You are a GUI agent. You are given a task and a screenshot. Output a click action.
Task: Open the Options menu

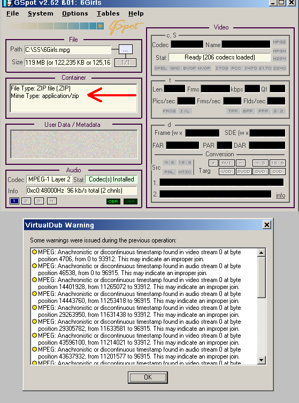click(x=75, y=13)
